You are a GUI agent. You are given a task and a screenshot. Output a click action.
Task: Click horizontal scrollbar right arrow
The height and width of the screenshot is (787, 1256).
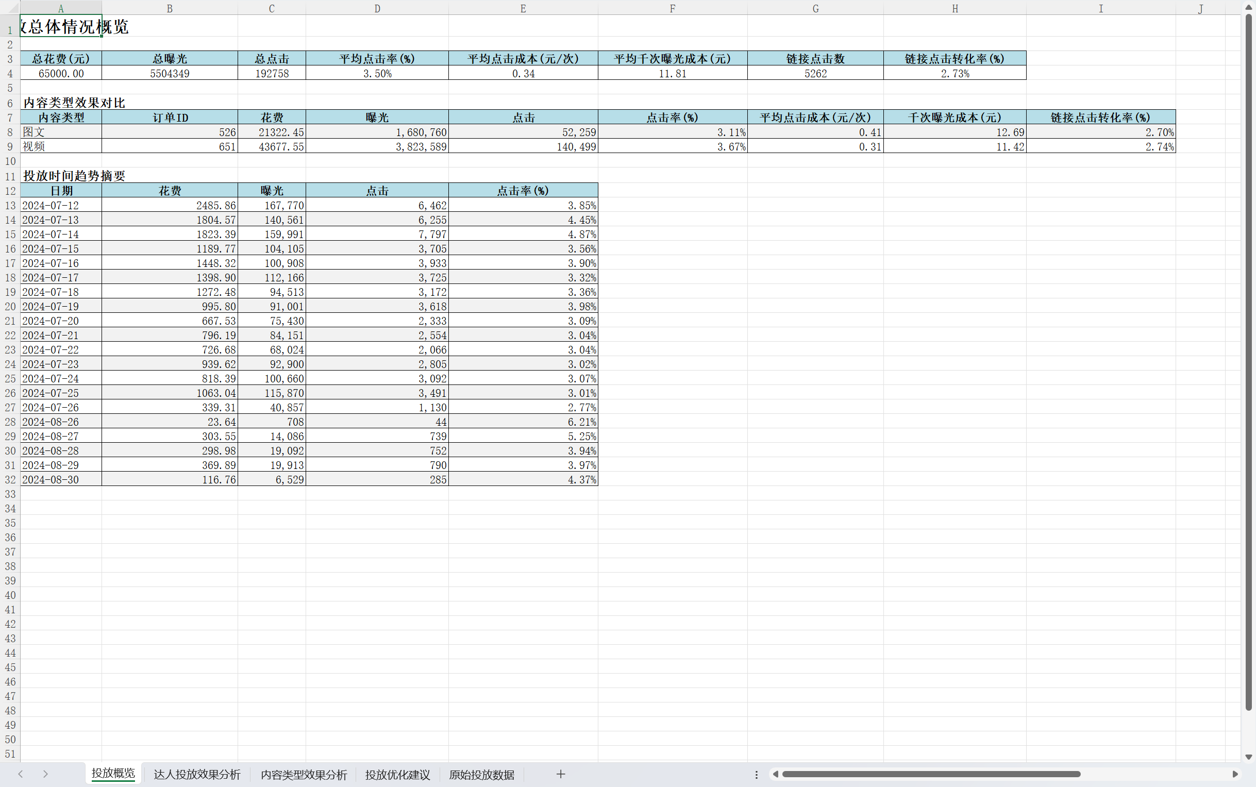pos(1235,774)
